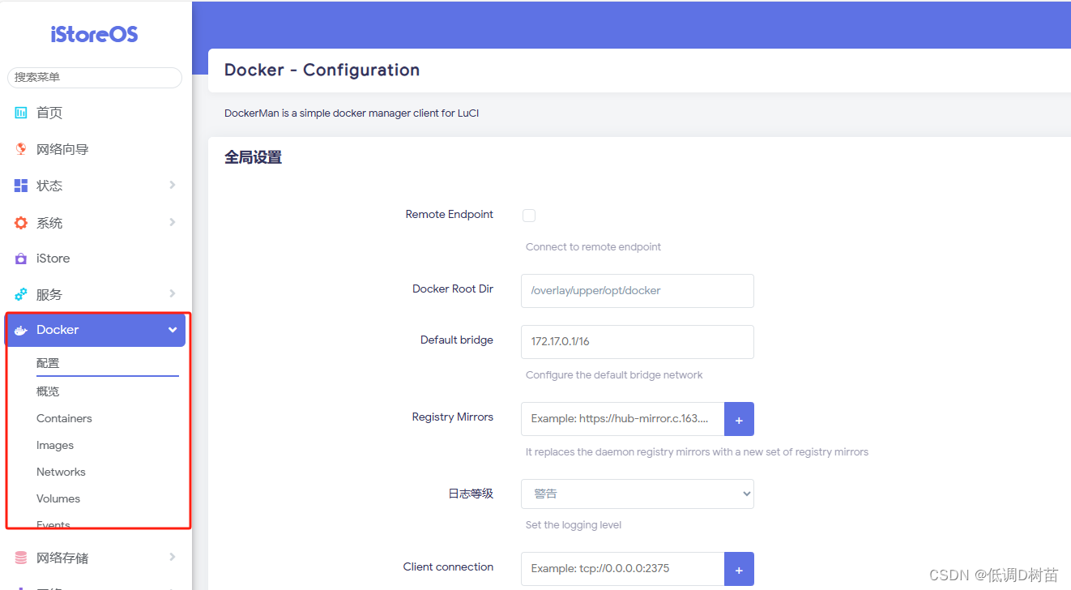Add a Client connection entry button

click(739, 569)
